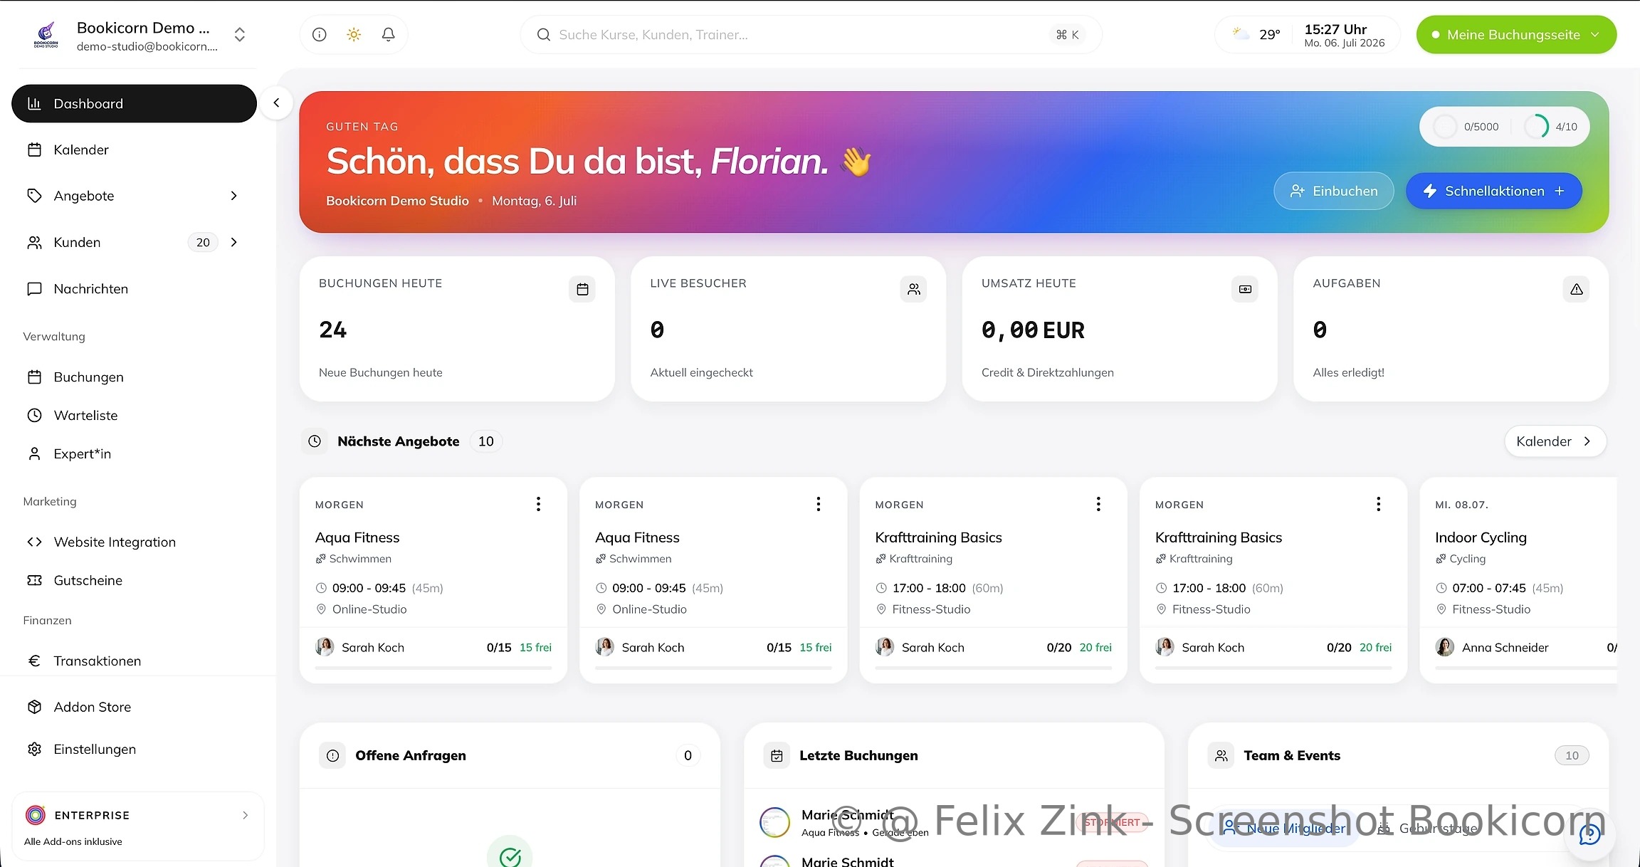Click the info circle icon in header
Screen dimensions: 1640x867
coord(320,34)
